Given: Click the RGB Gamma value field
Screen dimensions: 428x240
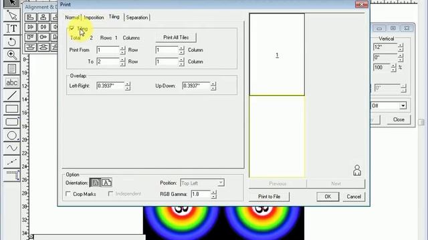Looking at the screenshot, I should tap(201, 194).
